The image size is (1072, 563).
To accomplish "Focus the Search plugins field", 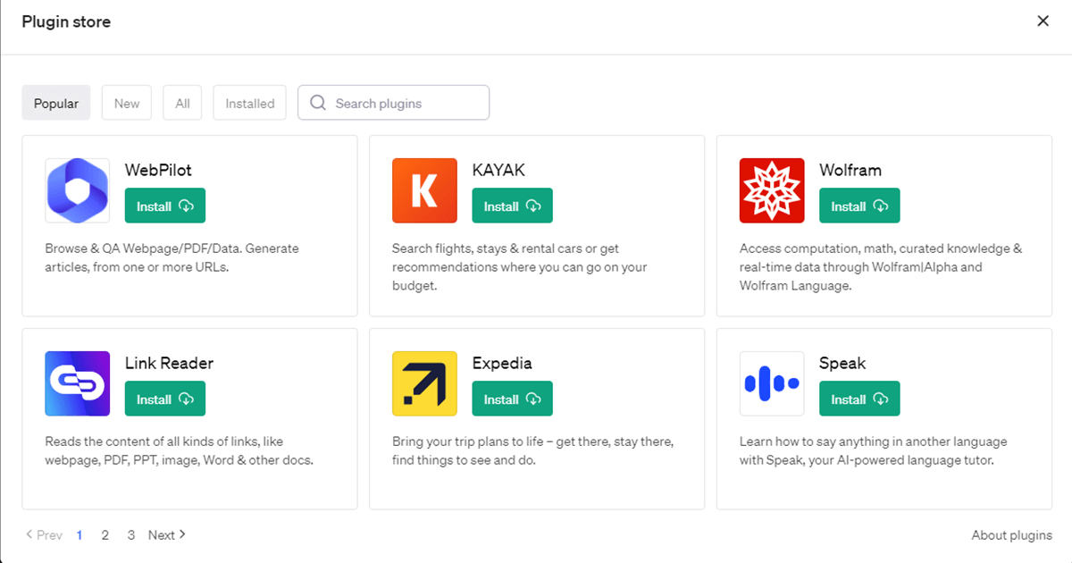I will click(x=394, y=103).
